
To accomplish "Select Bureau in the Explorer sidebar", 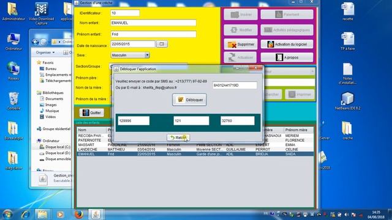I will click(x=51, y=68).
